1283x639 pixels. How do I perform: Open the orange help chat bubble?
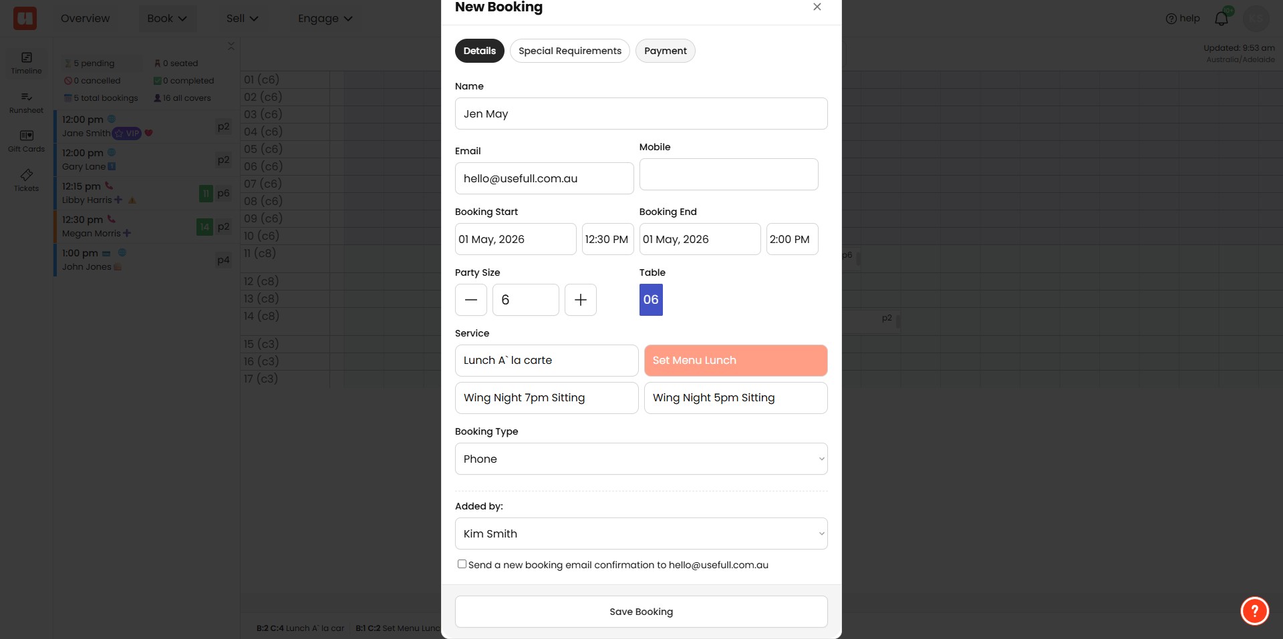click(x=1254, y=610)
